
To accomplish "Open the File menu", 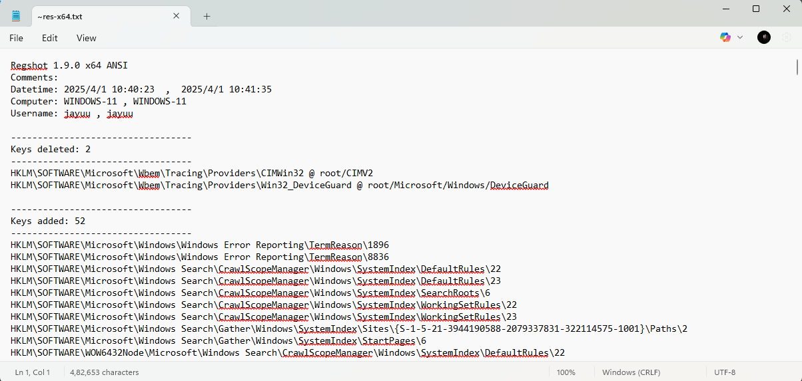I will pyautogui.click(x=16, y=38).
